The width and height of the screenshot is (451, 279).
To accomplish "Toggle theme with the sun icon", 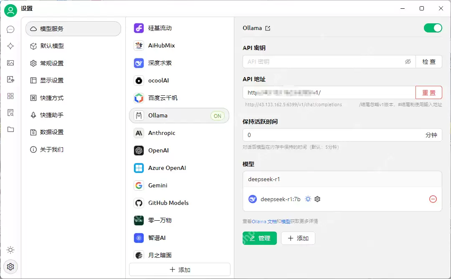I will click(10, 250).
